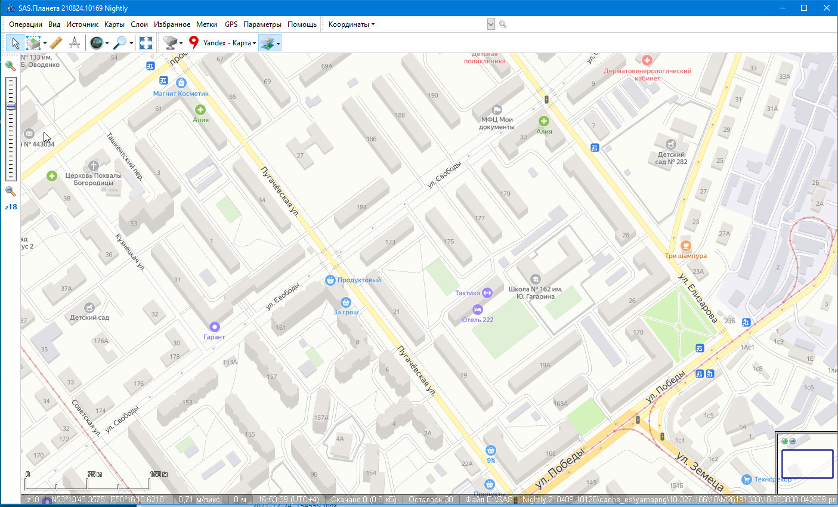Screen dimensions: 838x507
Task: Click inside the coordinates search input field
Action: (432, 24)
